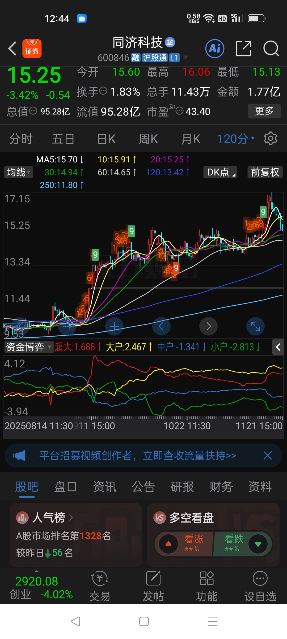Tap the VS 多空看盘 icon
Image resolution: width=287 pixels, height=639 pixels.
point(160,518)
